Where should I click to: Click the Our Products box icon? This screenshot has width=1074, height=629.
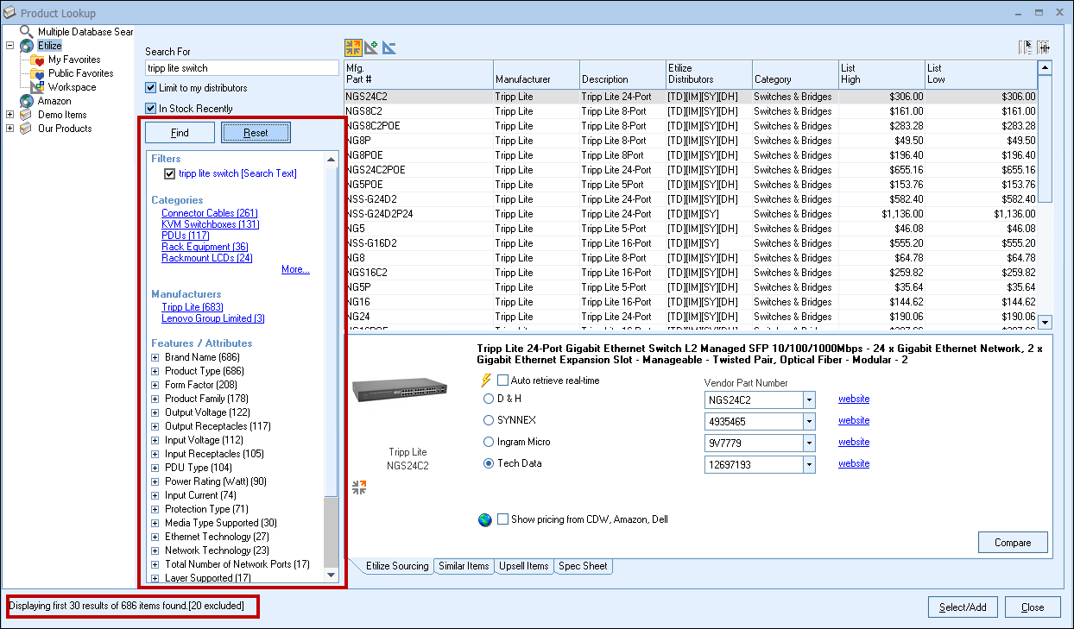click(x=27, y=129)
